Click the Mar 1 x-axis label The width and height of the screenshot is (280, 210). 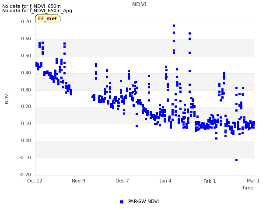[x=253, y=181]
